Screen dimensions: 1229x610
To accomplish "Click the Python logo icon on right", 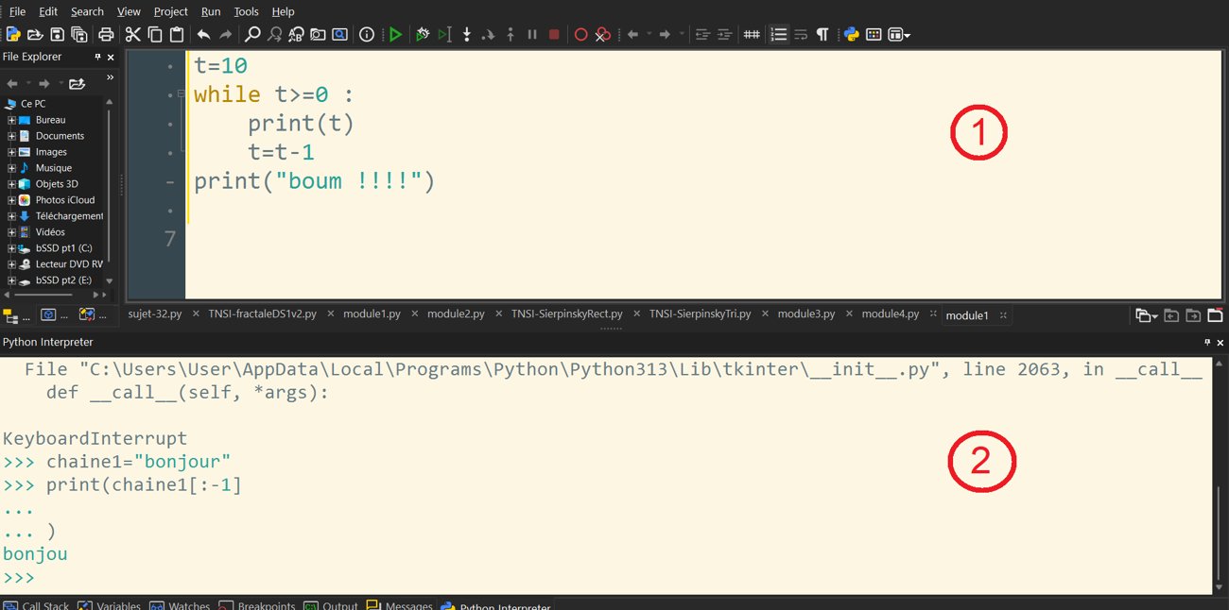I will click(851, 34).
